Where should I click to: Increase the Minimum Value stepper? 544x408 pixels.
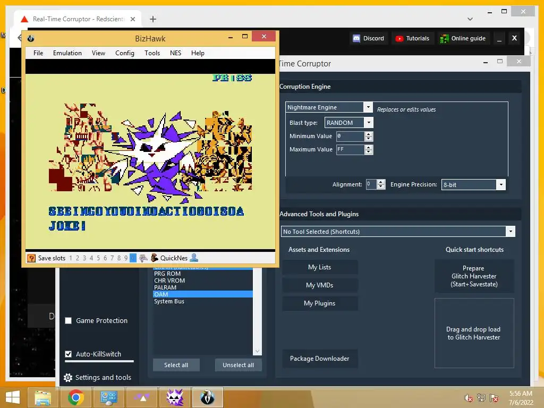pos(369,134)
